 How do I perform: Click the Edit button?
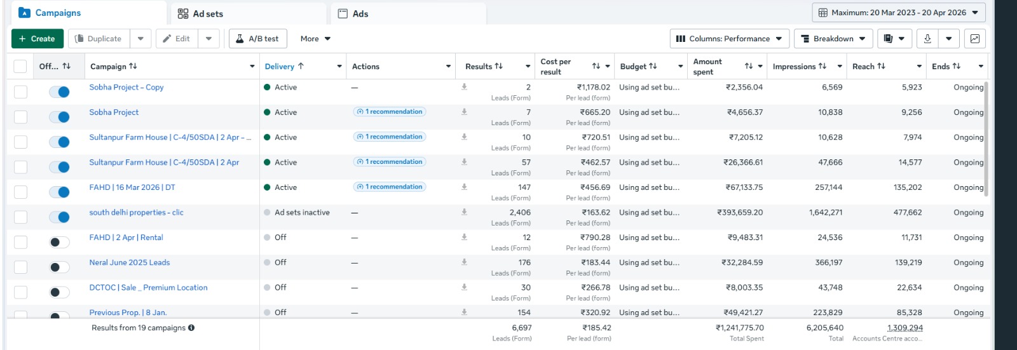click(177, 39)
